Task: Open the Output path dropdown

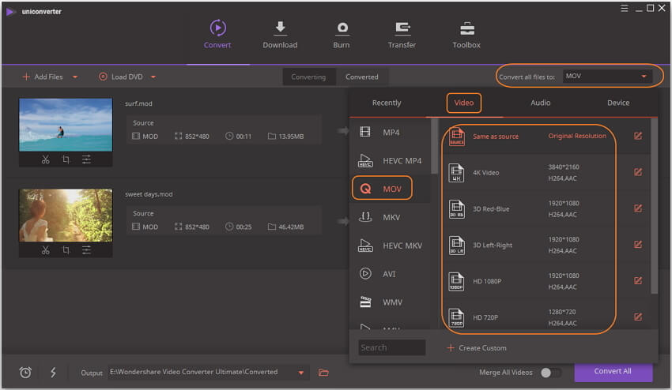Action: tap(301, 373)
